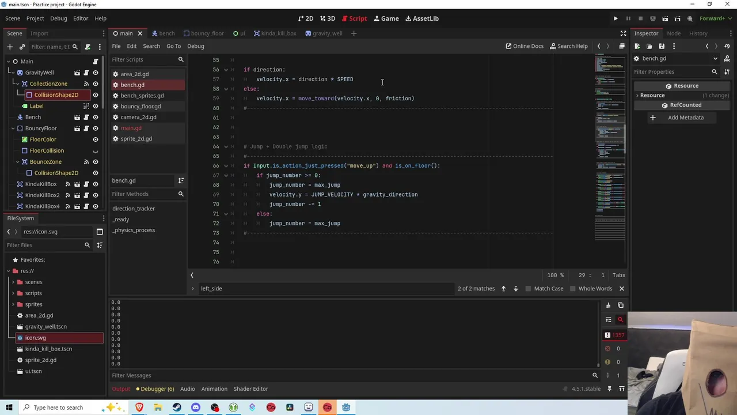Collapse the BounceZone node
The height and width of the screenshot is (415, 737).
click(17, 161)
